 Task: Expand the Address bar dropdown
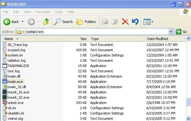click(x=171, y=32)
